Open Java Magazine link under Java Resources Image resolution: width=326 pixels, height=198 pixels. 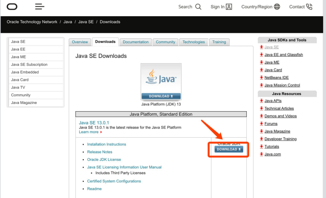pyautogui.click(x=277, y=131)
